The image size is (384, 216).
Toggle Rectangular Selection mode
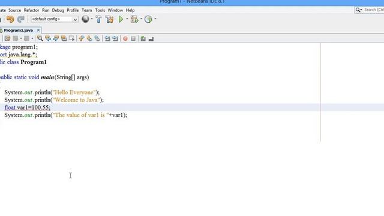(71, 38)
